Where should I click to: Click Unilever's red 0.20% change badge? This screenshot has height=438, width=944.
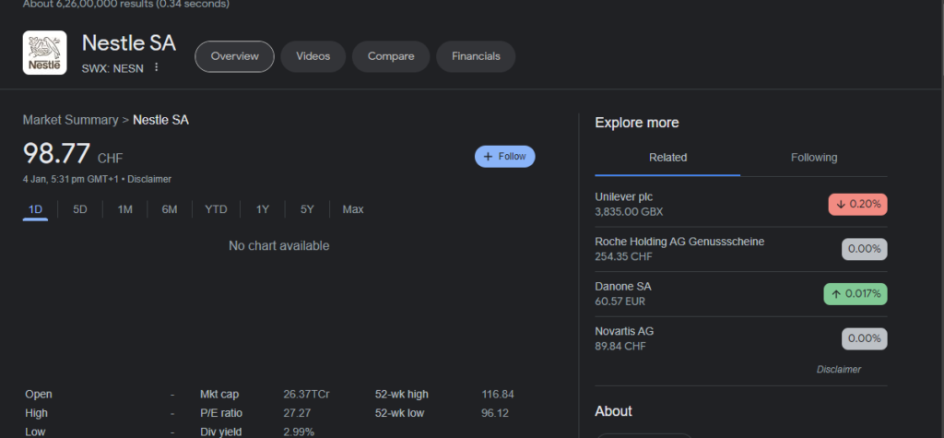858,204
